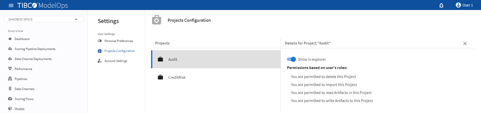Click the Scoring Flows gauge icon
481x113 pixels.
10,99
